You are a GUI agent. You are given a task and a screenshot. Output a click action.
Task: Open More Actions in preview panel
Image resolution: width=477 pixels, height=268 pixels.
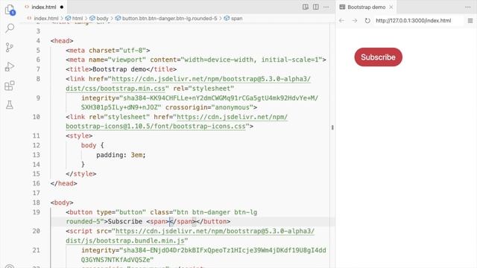pos(468,7)
